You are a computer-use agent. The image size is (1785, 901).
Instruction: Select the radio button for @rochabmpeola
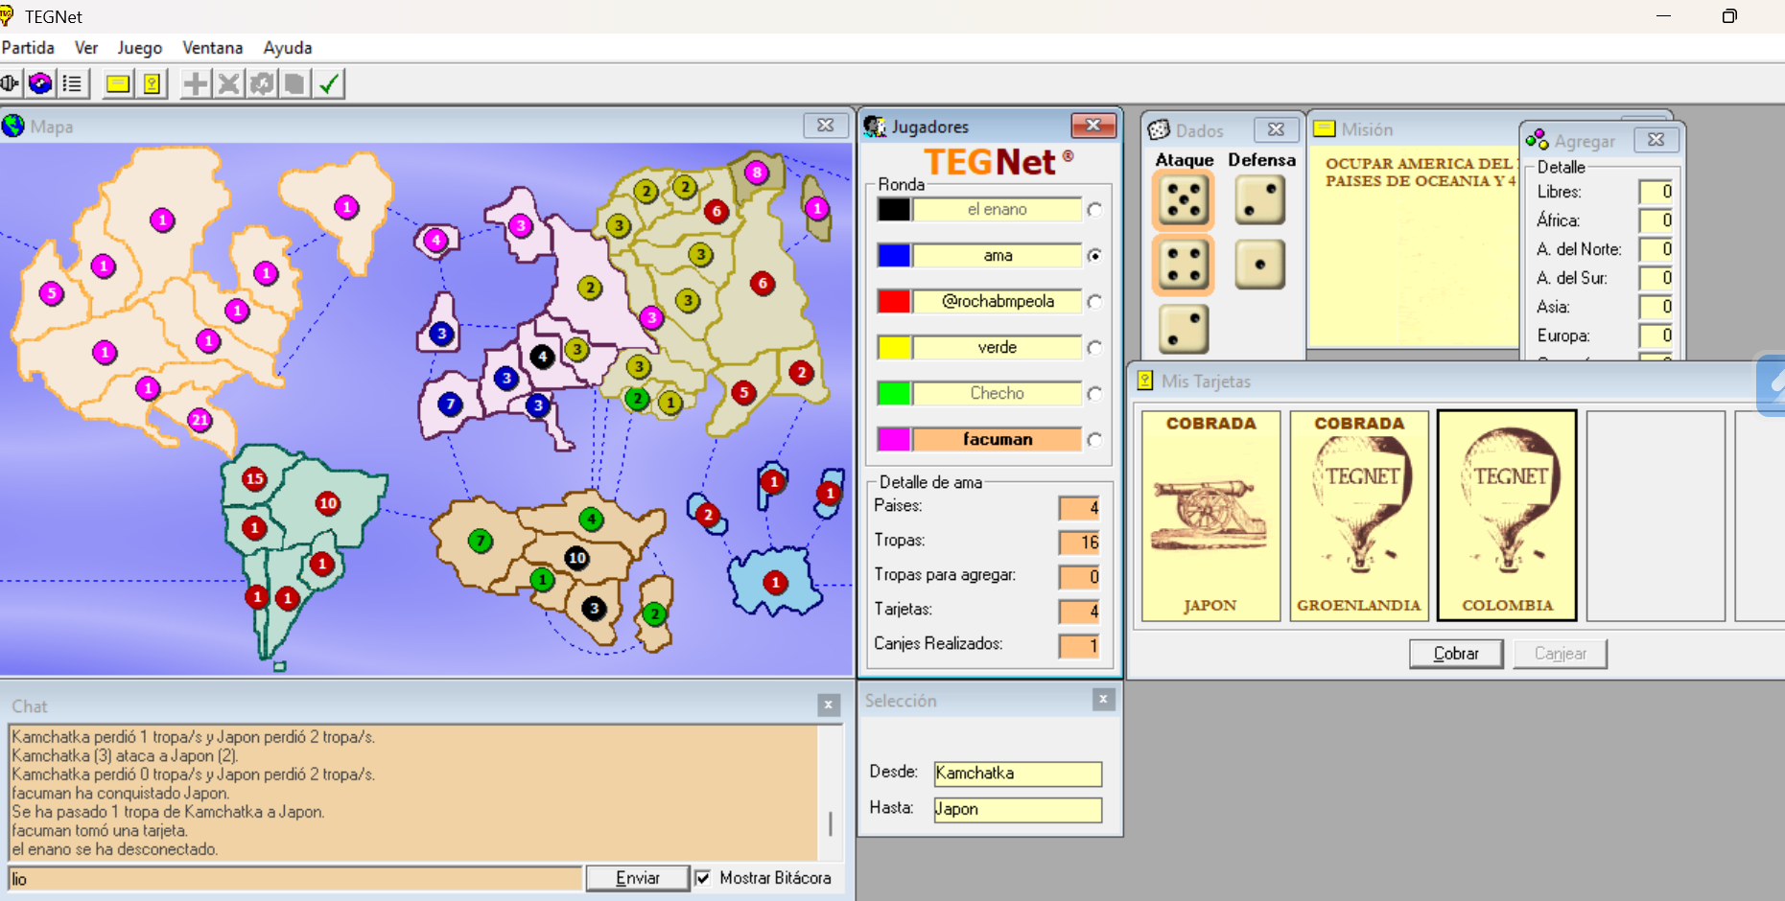pos(1094,302)
